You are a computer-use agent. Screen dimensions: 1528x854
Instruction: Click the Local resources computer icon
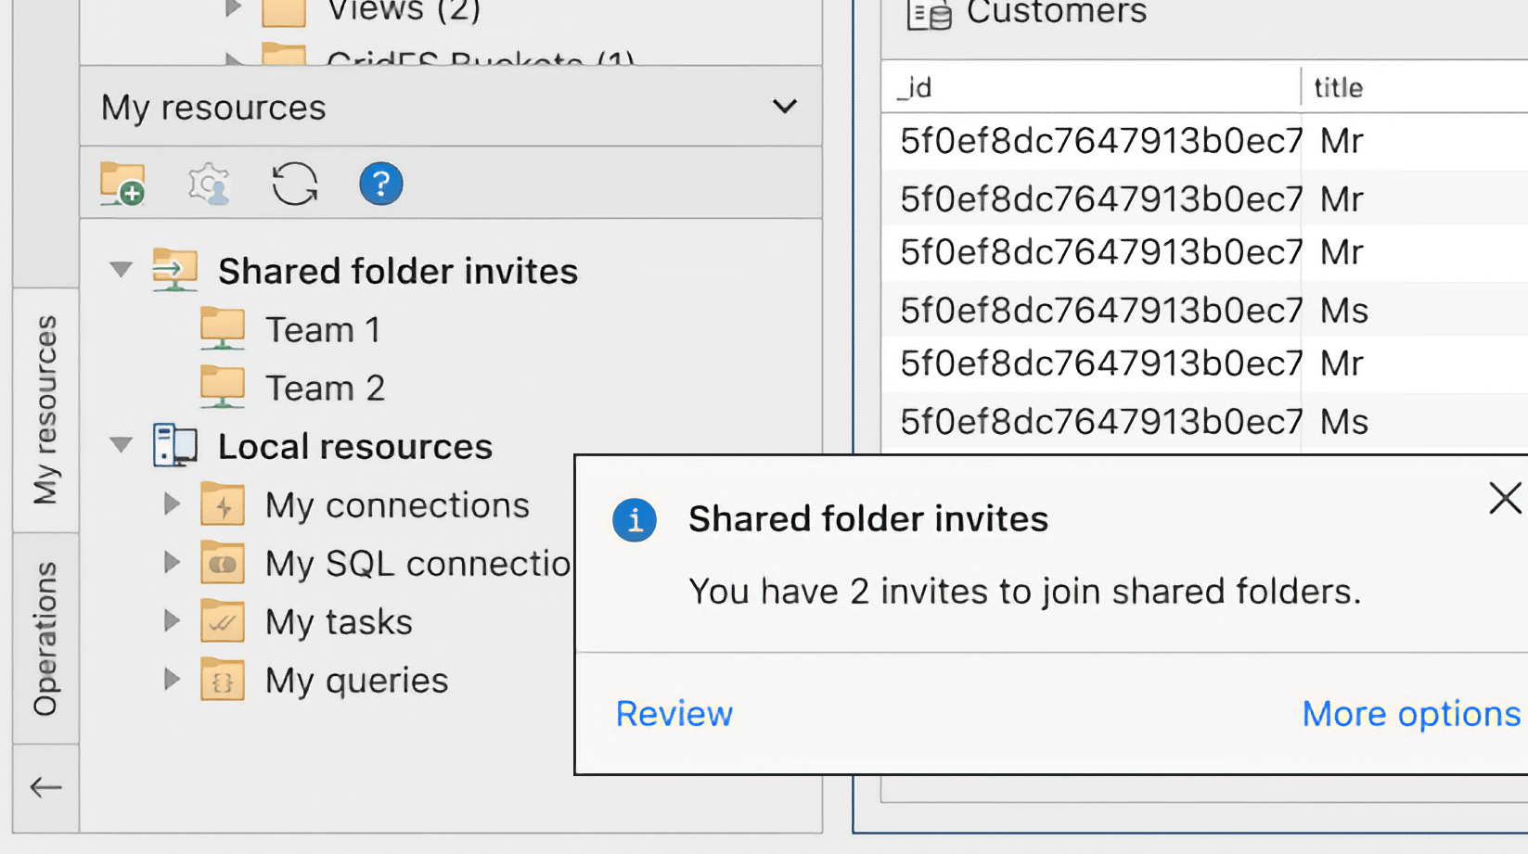(176, 446)
